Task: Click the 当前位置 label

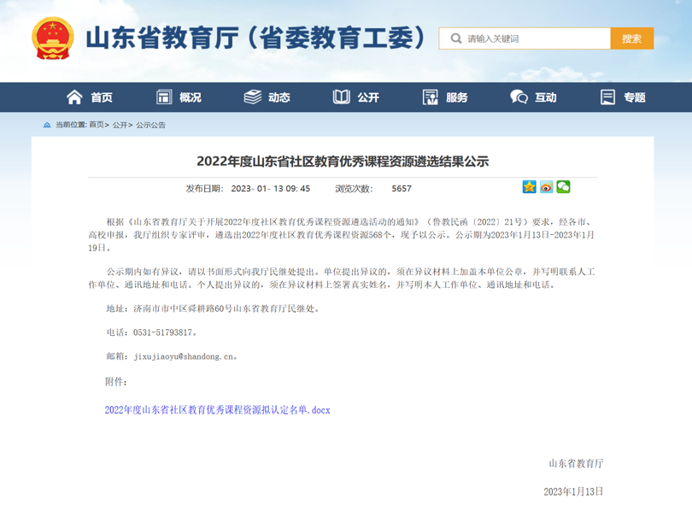Action: pos(71,126)
